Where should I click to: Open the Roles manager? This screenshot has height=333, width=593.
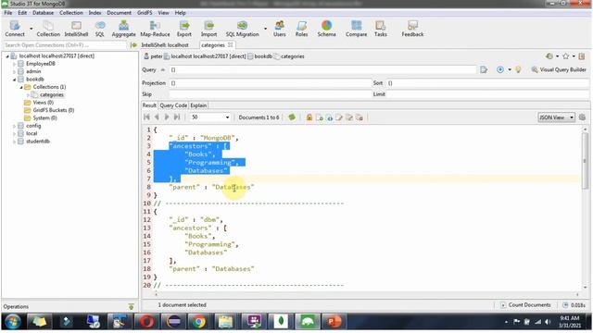301,29
